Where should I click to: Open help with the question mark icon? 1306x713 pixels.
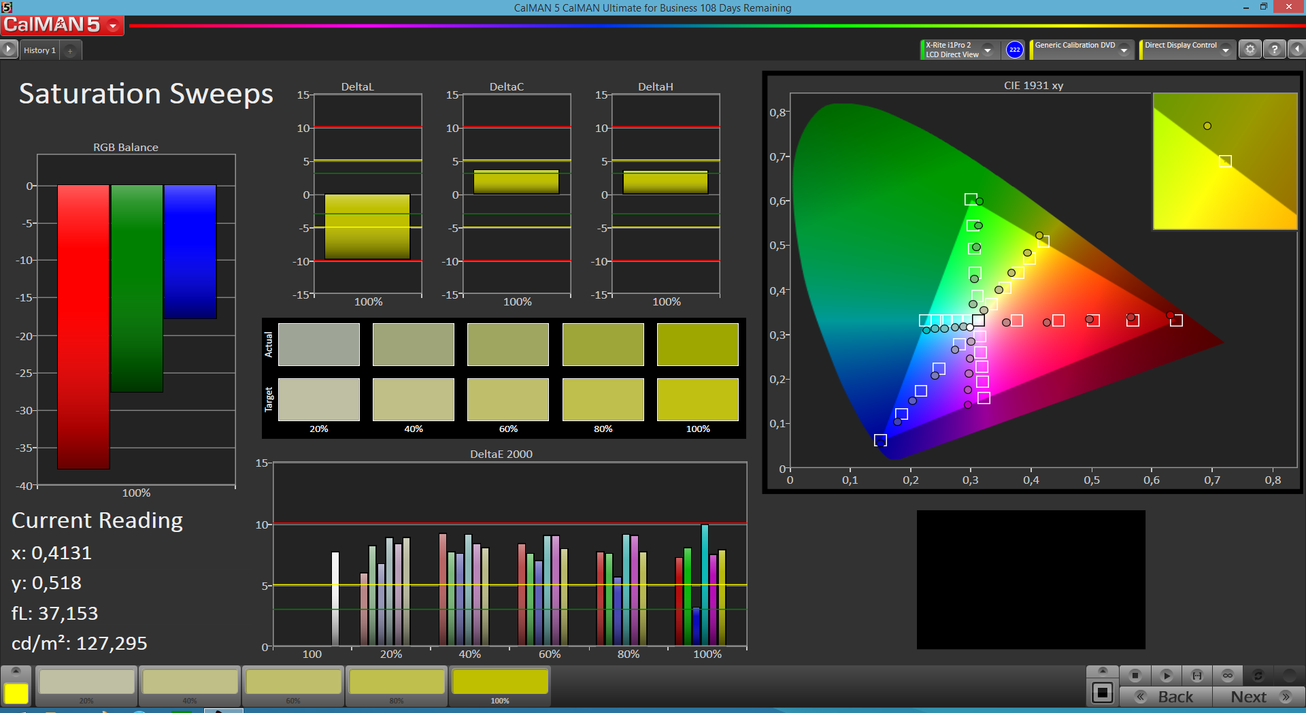1274,50
